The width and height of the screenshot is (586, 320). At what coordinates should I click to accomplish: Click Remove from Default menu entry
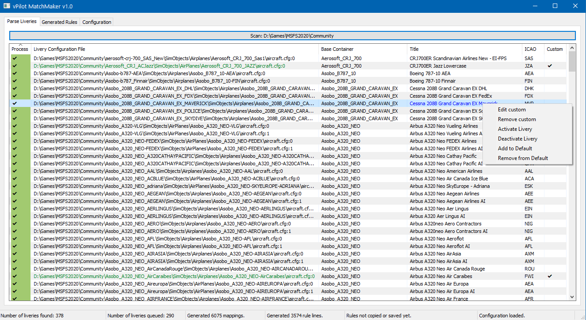[x=523, y=158]
